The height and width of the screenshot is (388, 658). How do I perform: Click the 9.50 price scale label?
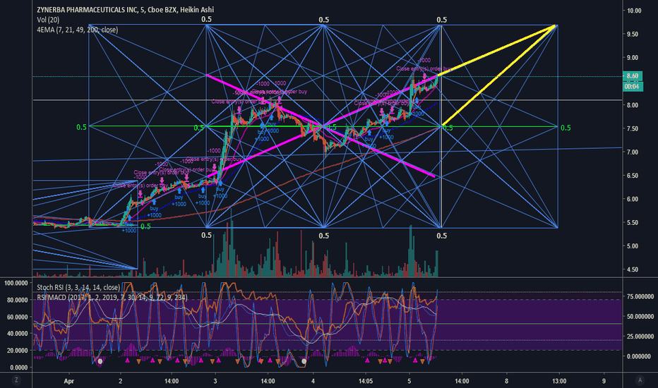coord(633,35)
